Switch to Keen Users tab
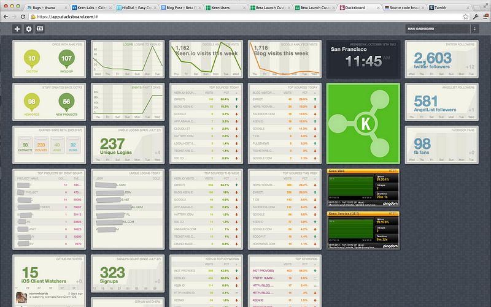The height and width of the screenshot is (307, 491). point(226,7)
